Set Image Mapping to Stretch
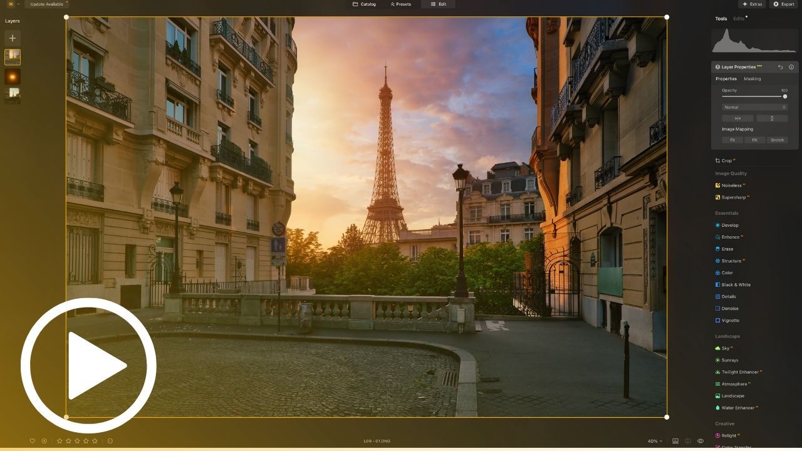The width and height of the screenshot is (802, 451). (777, 140)
